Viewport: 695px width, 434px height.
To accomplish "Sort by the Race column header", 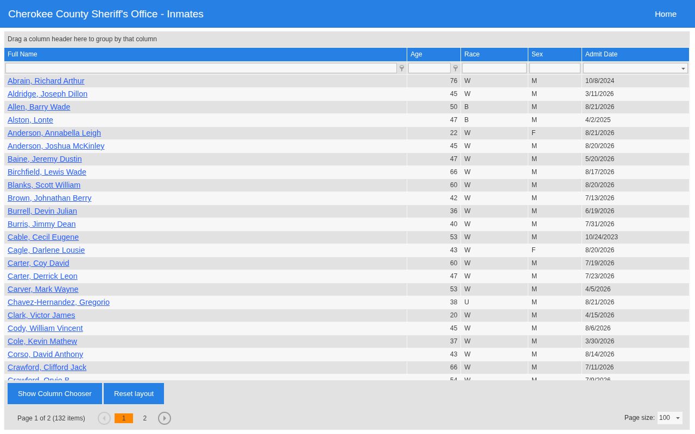I will [x=494, y=54].
